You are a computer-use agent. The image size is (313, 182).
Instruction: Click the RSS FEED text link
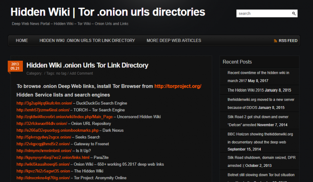click(288, 41)
